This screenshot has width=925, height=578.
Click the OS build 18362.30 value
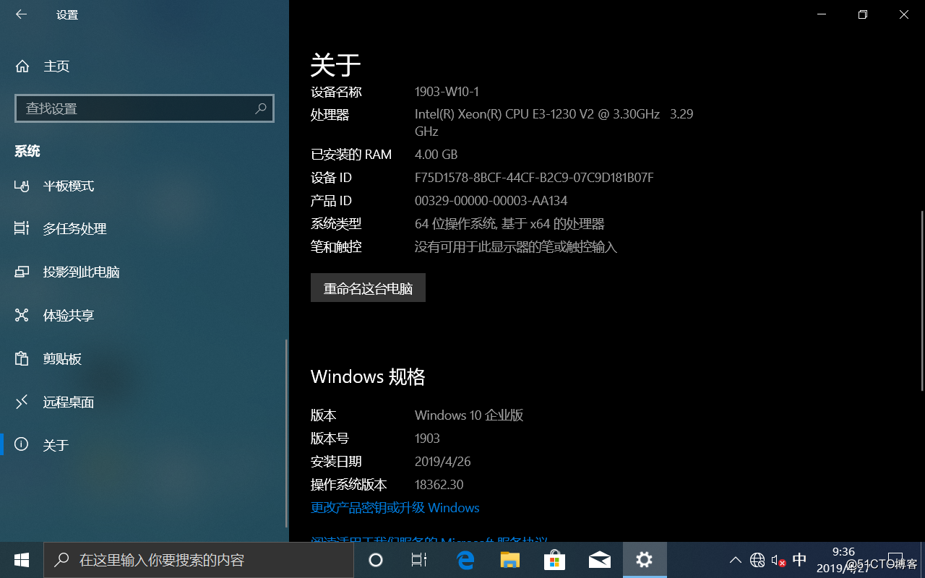click(439, 484)
